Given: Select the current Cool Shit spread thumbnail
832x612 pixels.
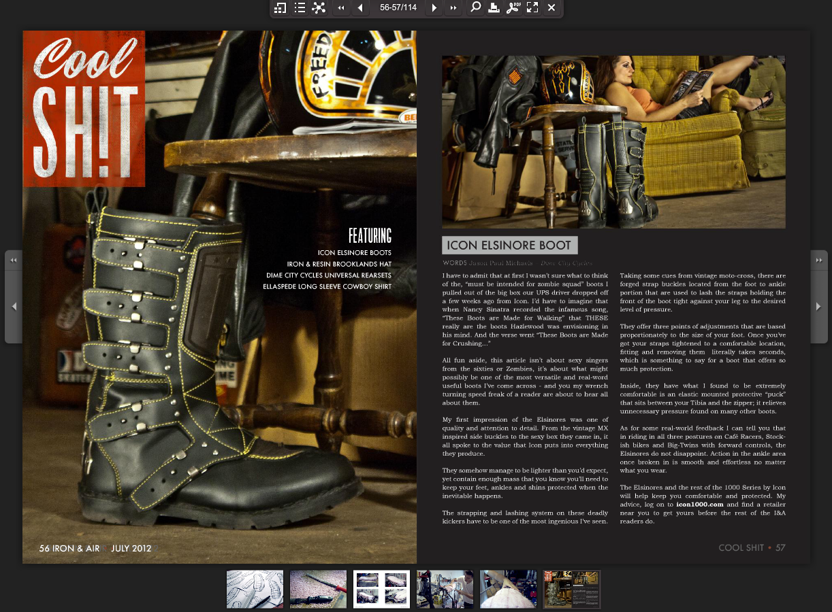Looking at the screenshot, I should 571,589.
